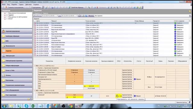Open the Арбитраж образцов sidebar section

click(x=17, y=36)
